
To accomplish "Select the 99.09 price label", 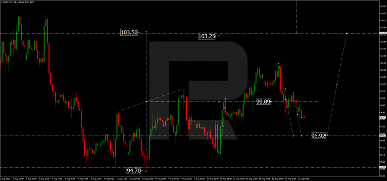I will (263, 101).
